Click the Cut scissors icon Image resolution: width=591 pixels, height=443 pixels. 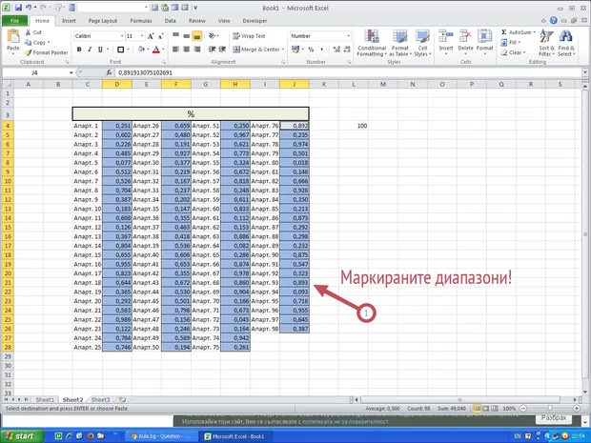pos(29,32)
